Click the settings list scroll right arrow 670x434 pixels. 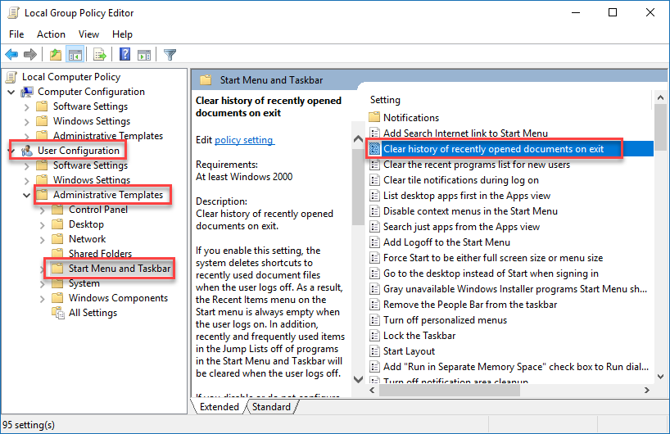[647, 390]
